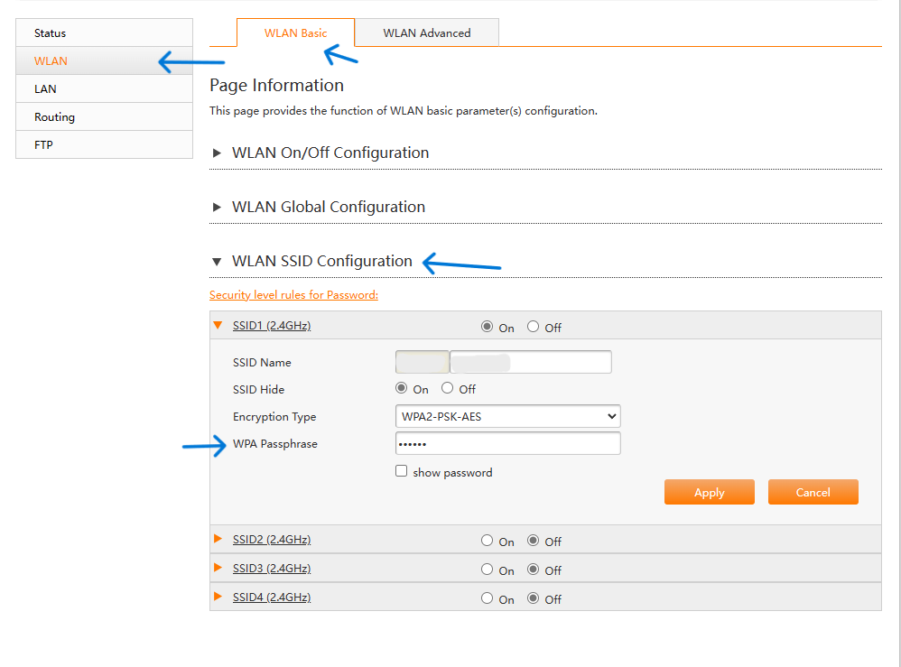Enable SSID2 by selecting On
901x667 pixels.
(x=488, y=541)
